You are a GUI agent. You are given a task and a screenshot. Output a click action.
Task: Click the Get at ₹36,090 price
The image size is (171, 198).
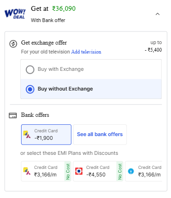tap(53, 8)
